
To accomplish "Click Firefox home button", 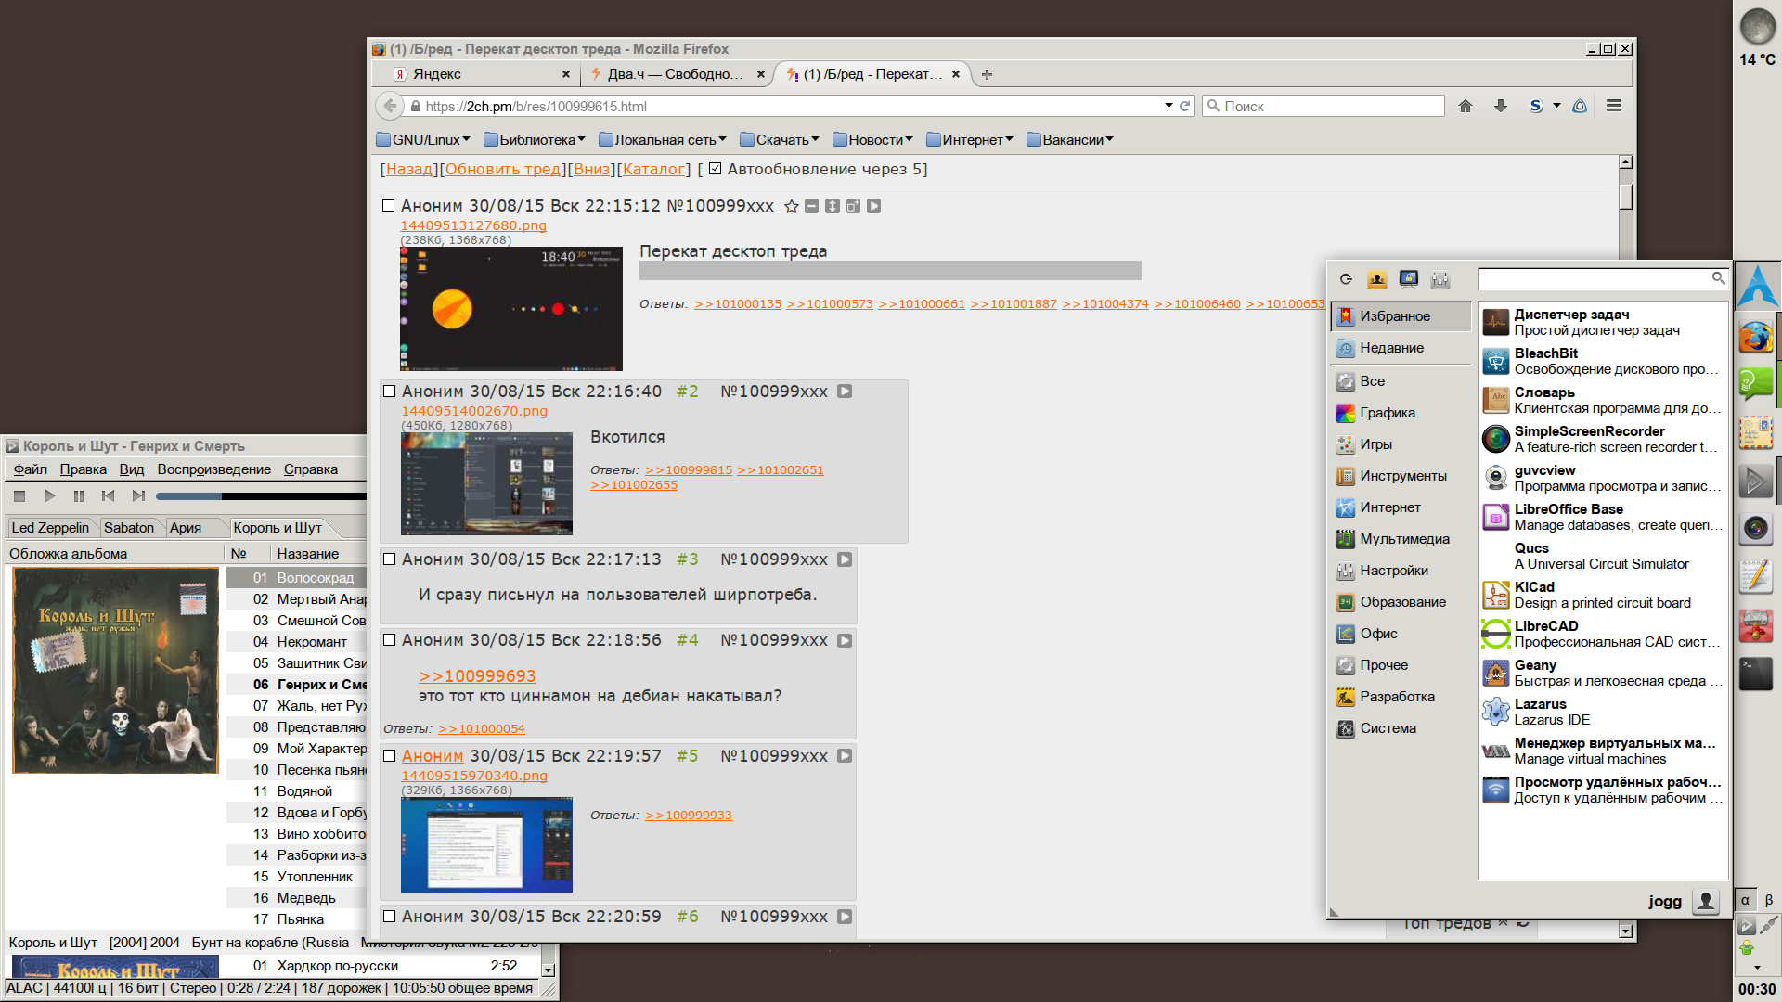I will (x=1466, y=106).
